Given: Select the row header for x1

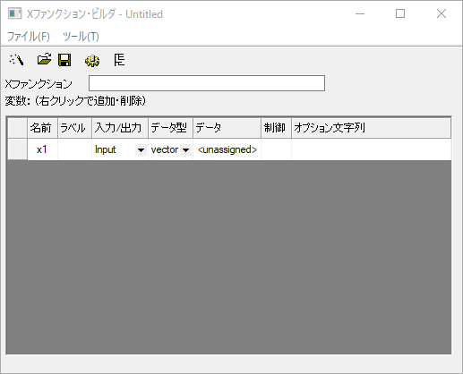Looking at the screenshot, I should (18, 149).
